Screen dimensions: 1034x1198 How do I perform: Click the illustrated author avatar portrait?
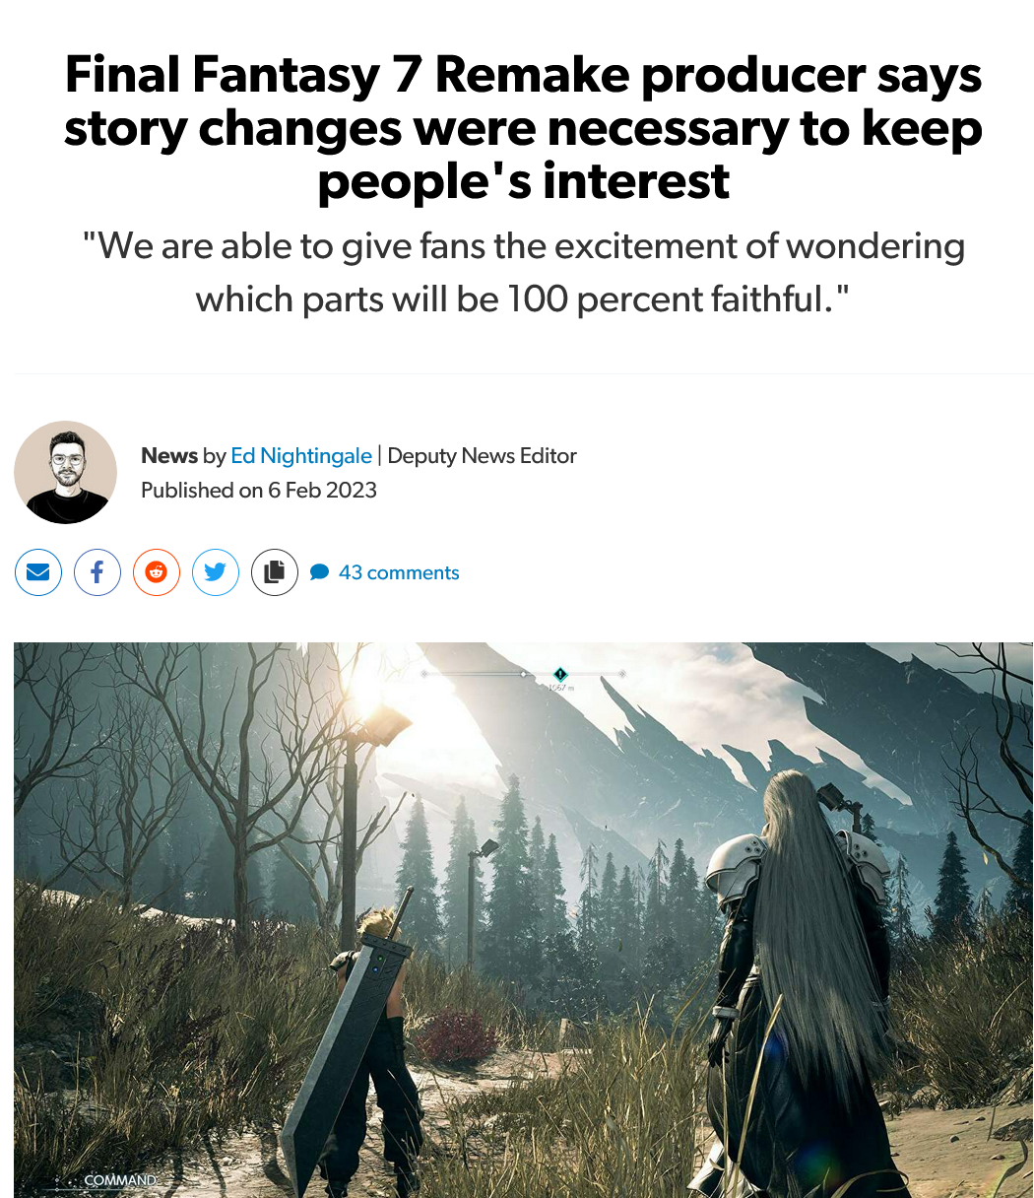click(65, 472)
